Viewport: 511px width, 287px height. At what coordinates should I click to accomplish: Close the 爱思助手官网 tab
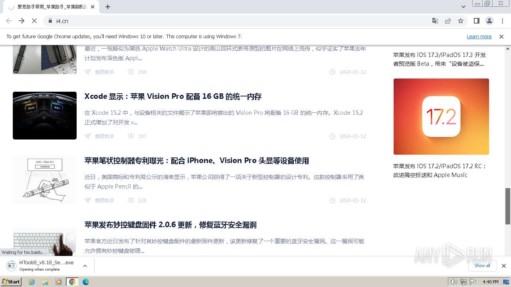[93, 7]
